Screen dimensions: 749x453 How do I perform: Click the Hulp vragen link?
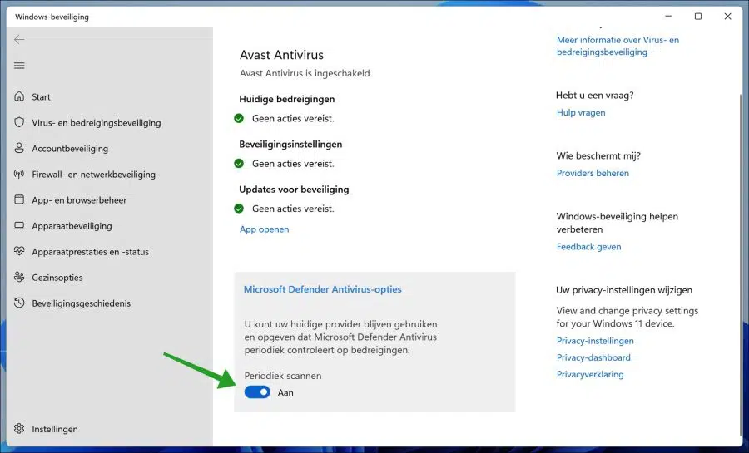(581, 112)
